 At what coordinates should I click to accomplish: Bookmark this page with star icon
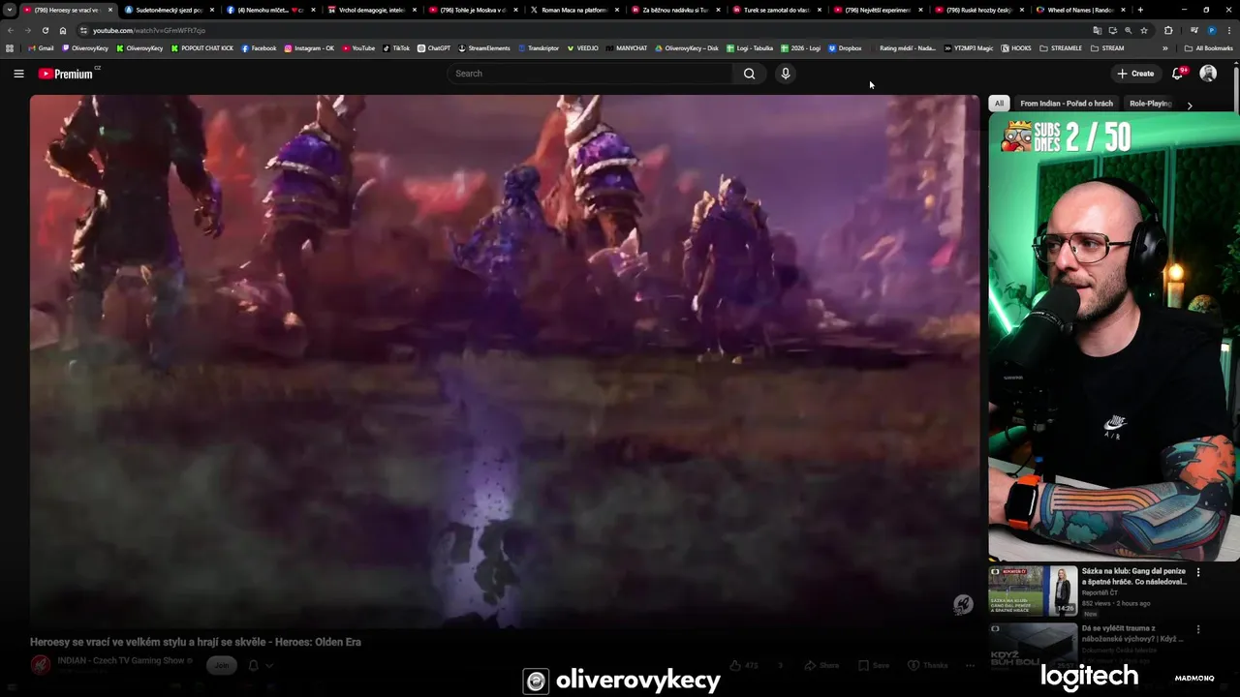(x=1144, y=31)
